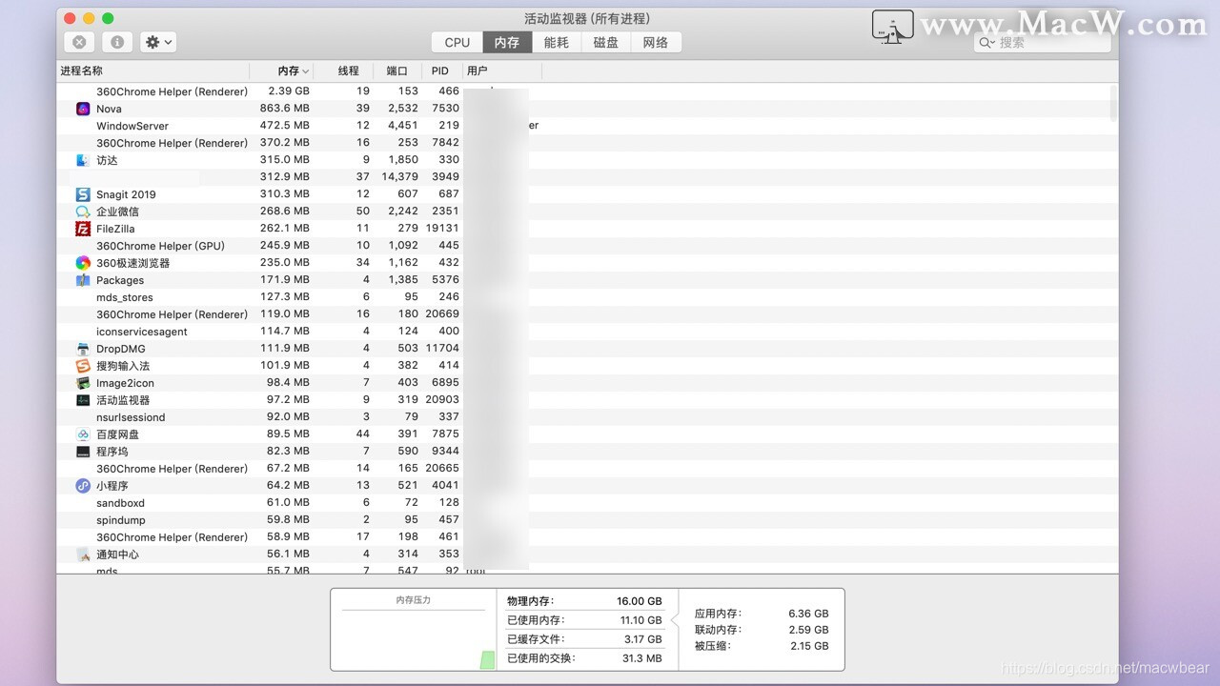
Task: Select the WindowServer process row
Action: [x=587, y=126]
